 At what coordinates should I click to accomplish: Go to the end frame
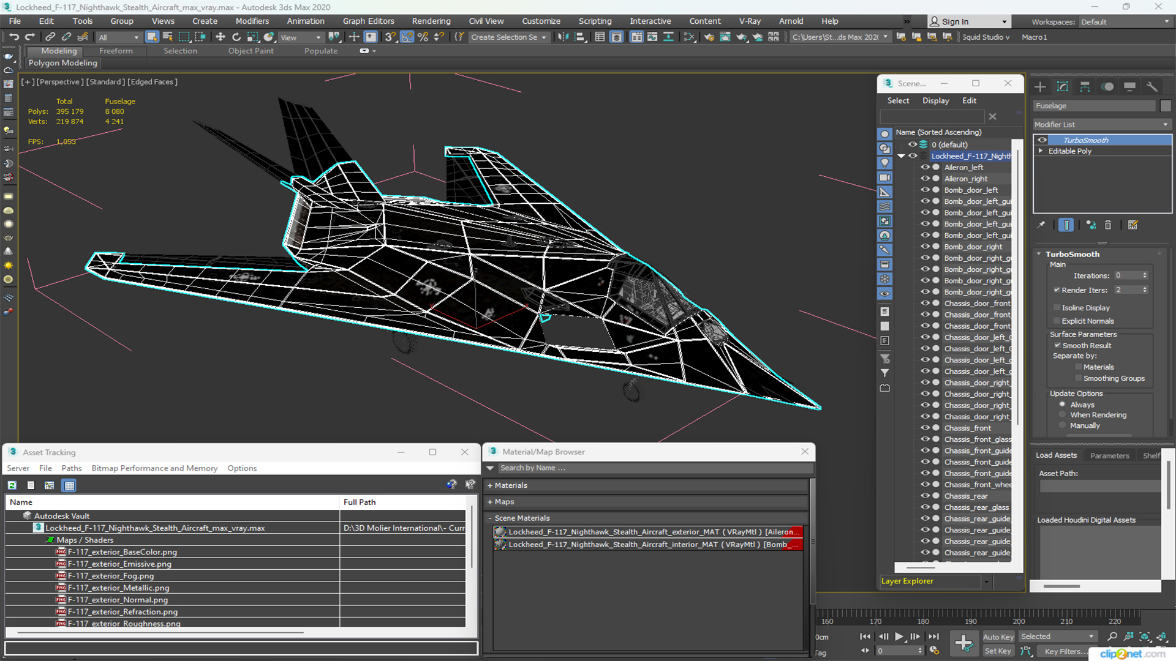933,637
